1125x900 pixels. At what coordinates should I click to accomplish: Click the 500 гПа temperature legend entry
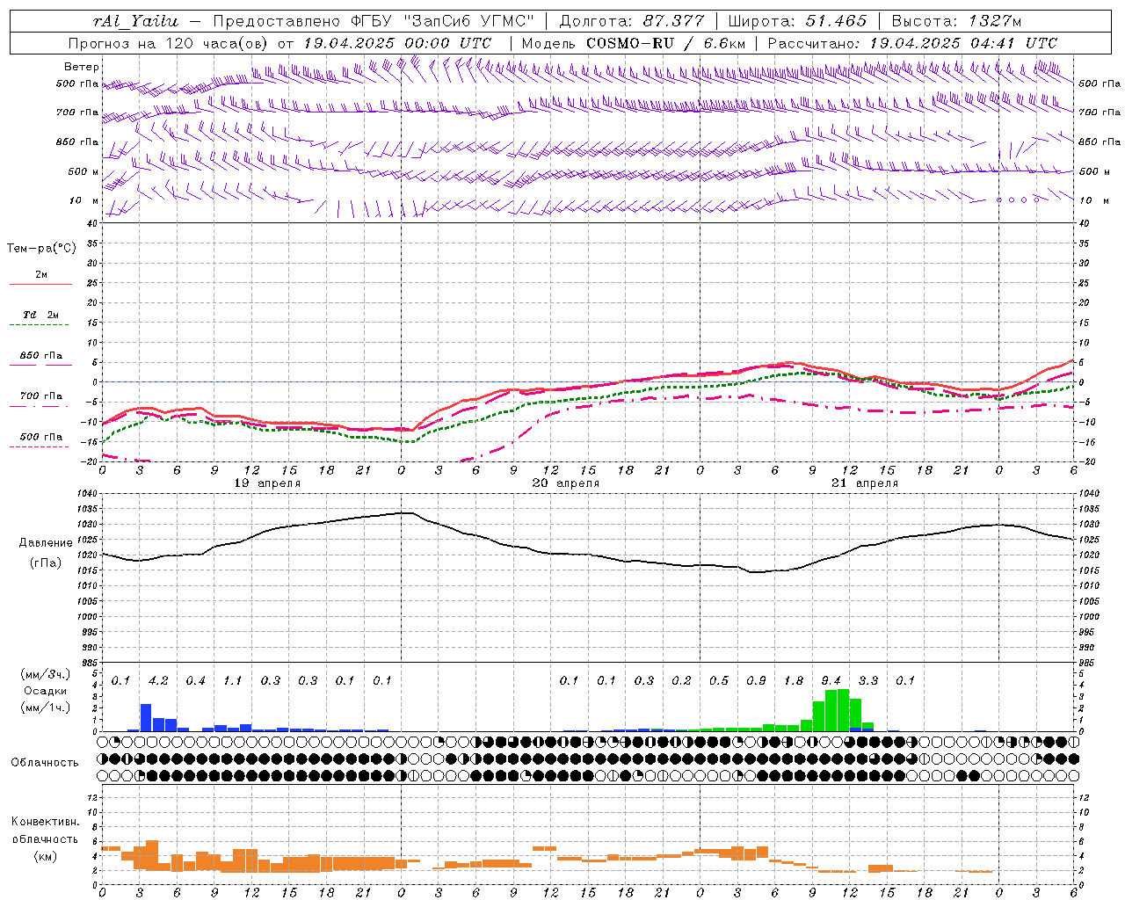click(x=40, y=439)
